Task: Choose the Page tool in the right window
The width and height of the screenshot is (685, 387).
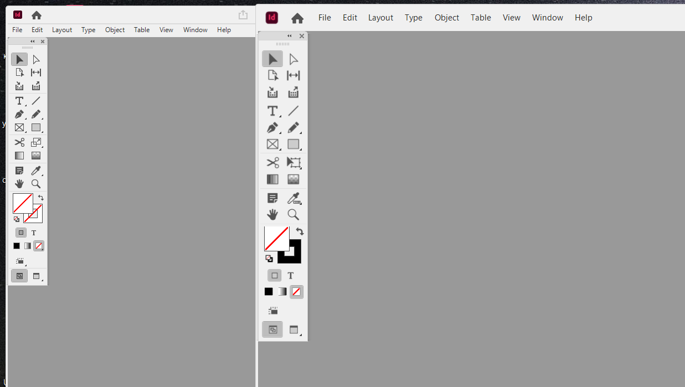Action: [272, 76]
